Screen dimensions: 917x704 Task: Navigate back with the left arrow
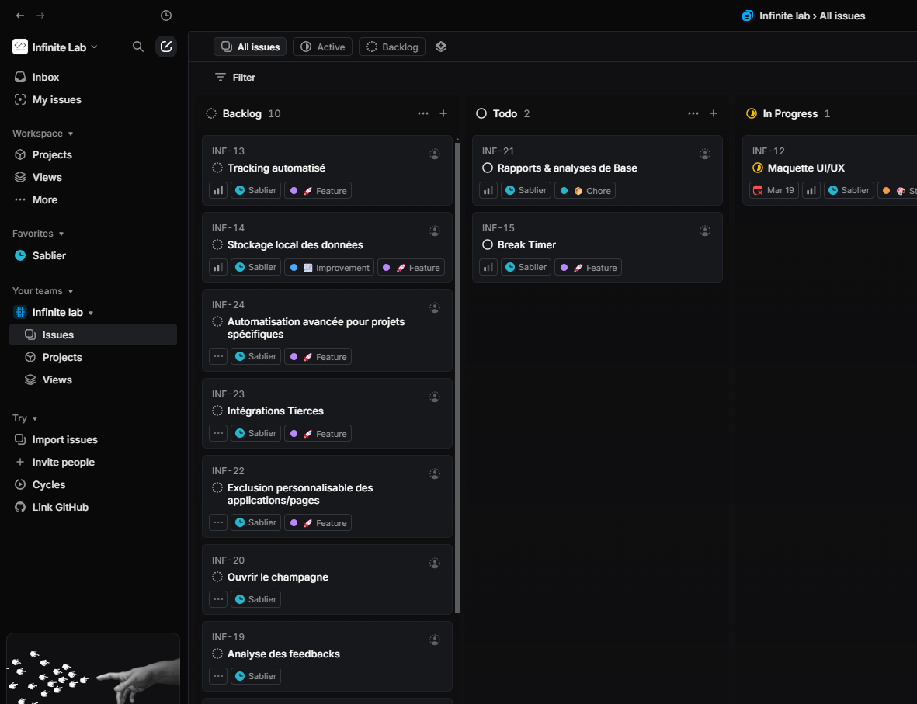tap(20, 16)
